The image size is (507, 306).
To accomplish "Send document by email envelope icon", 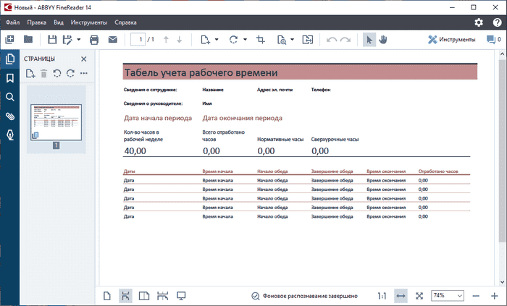I will (112, 39).
